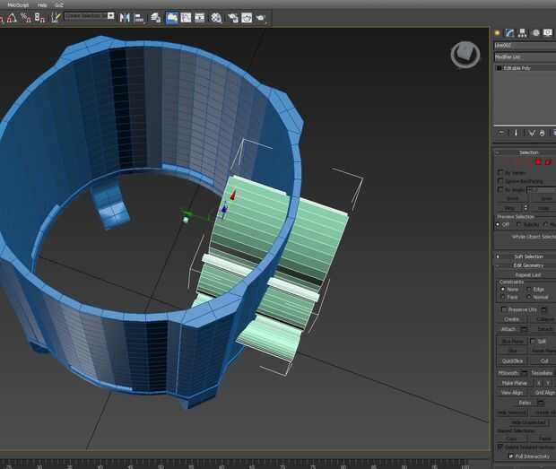Viewport: 556px width, 469px height.
Task: Select the Edge constraint radio button
Action: click(x=528, y=289)
